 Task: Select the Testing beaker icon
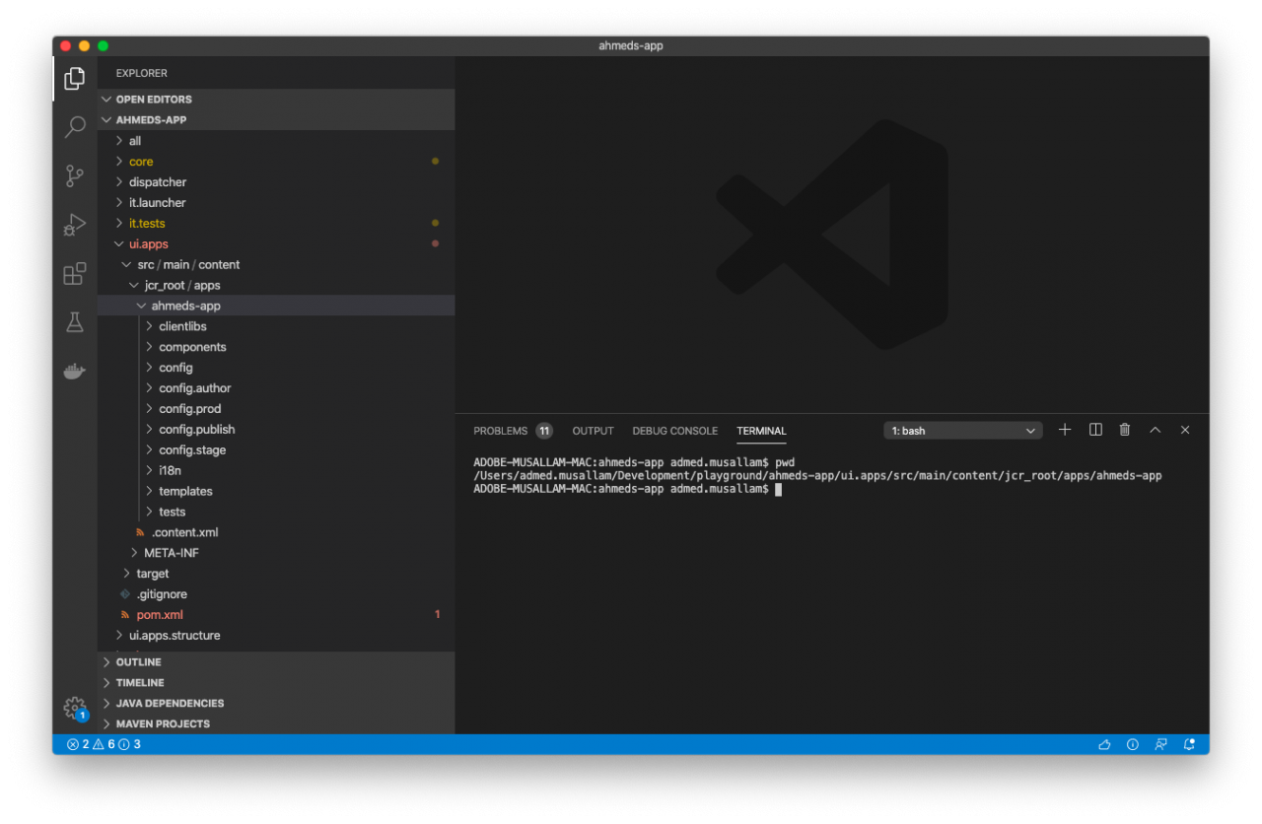(74, 321)
